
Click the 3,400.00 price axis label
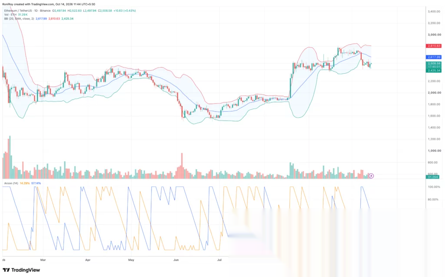click(x=434, y=12)
